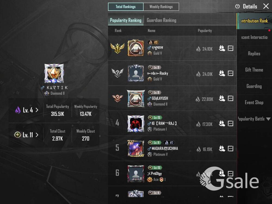The height and width of the screenshot is (204, 272).
Task: Switch to the Guardian Ranking tab
Action: coord(162,20)
